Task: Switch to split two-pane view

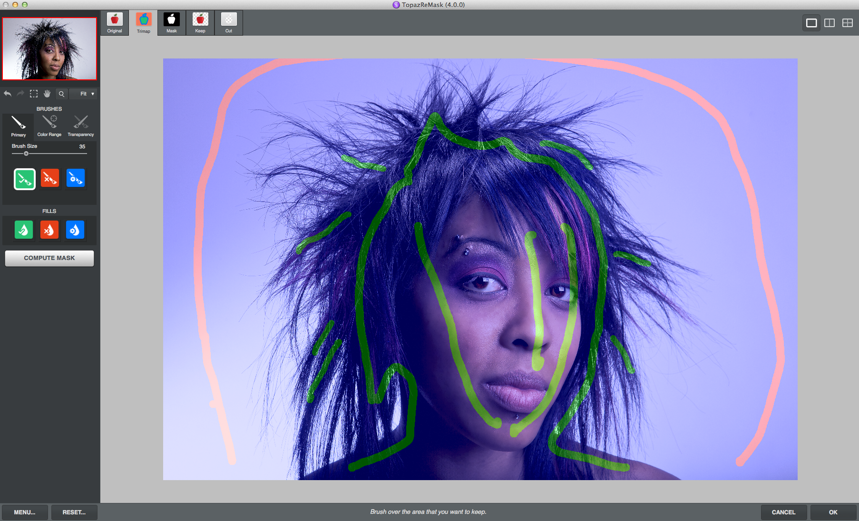Action: click(x=830, y=23)
